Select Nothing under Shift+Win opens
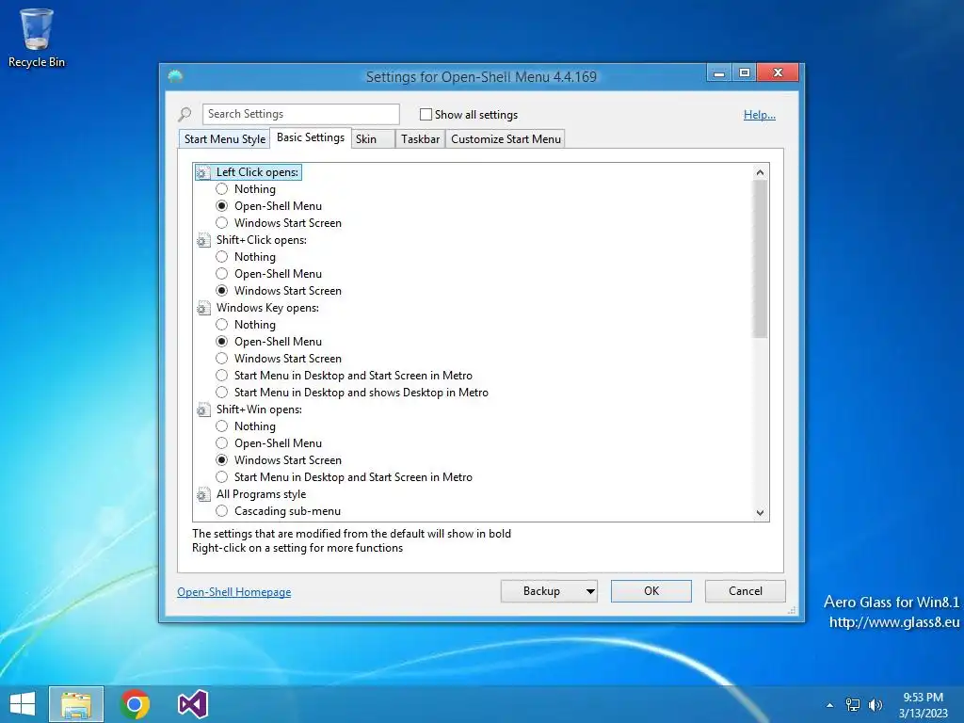Image resolution: width=964 pixels, height=723 pixels. [222, 426]
